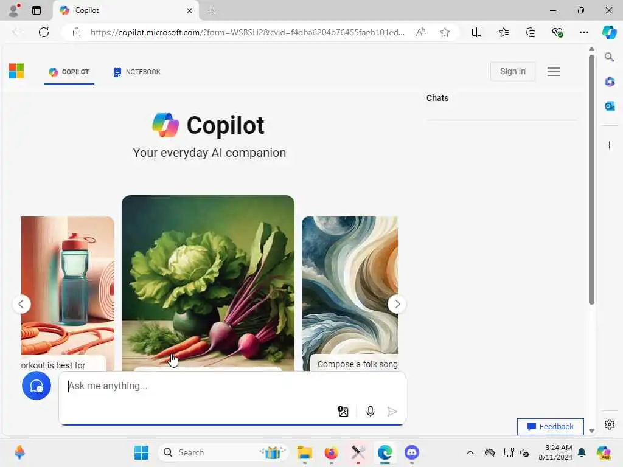Open the notification bell in the taskbar
623x467 pixels.
pyautogui.click(x=582, y=452)
